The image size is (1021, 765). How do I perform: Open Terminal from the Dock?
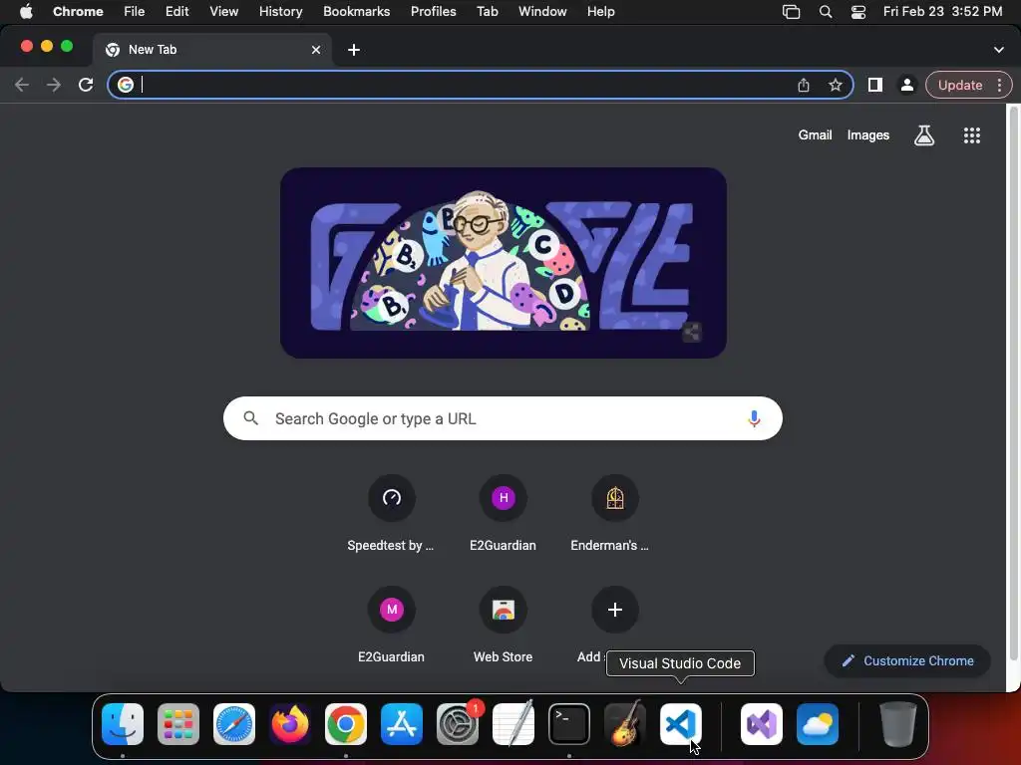click(569, 724)
